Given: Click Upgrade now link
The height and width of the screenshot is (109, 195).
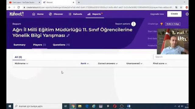Looking at the screenshot, I should [x=157, y=14].
